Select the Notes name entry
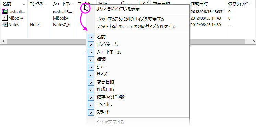256x128 pixels. (x=14, y=25)
